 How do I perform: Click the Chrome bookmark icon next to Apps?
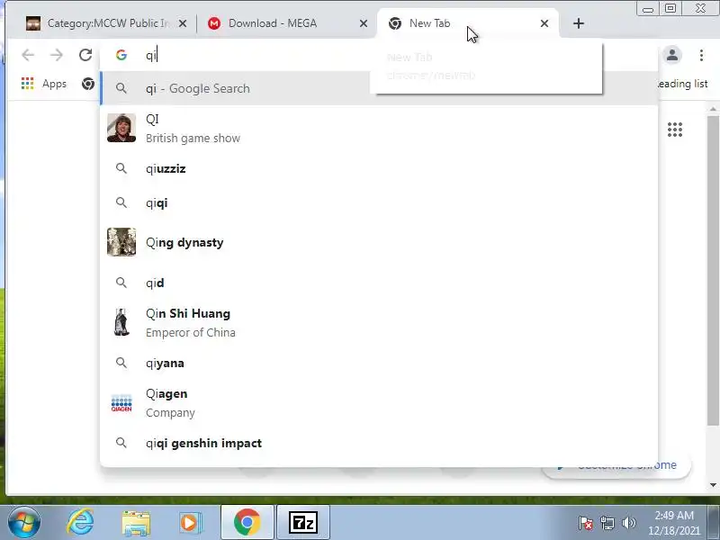coord(88,84)
